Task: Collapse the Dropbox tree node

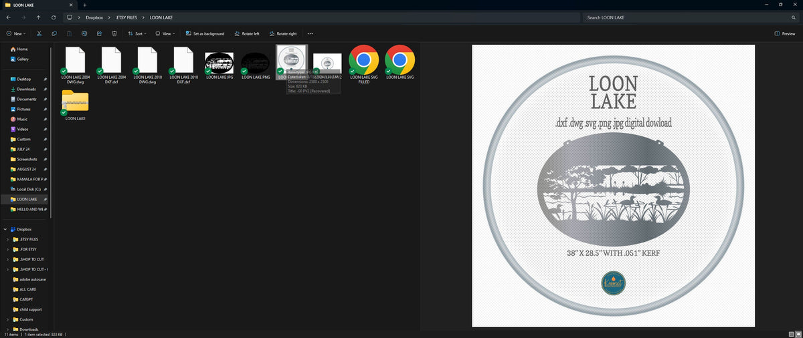Action: click(5, 229)
